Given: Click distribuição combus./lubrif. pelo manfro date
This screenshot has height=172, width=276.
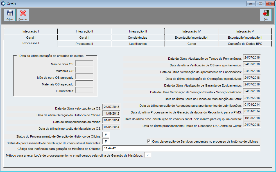Looking at the screenshot, I should (x=252, y=118).
